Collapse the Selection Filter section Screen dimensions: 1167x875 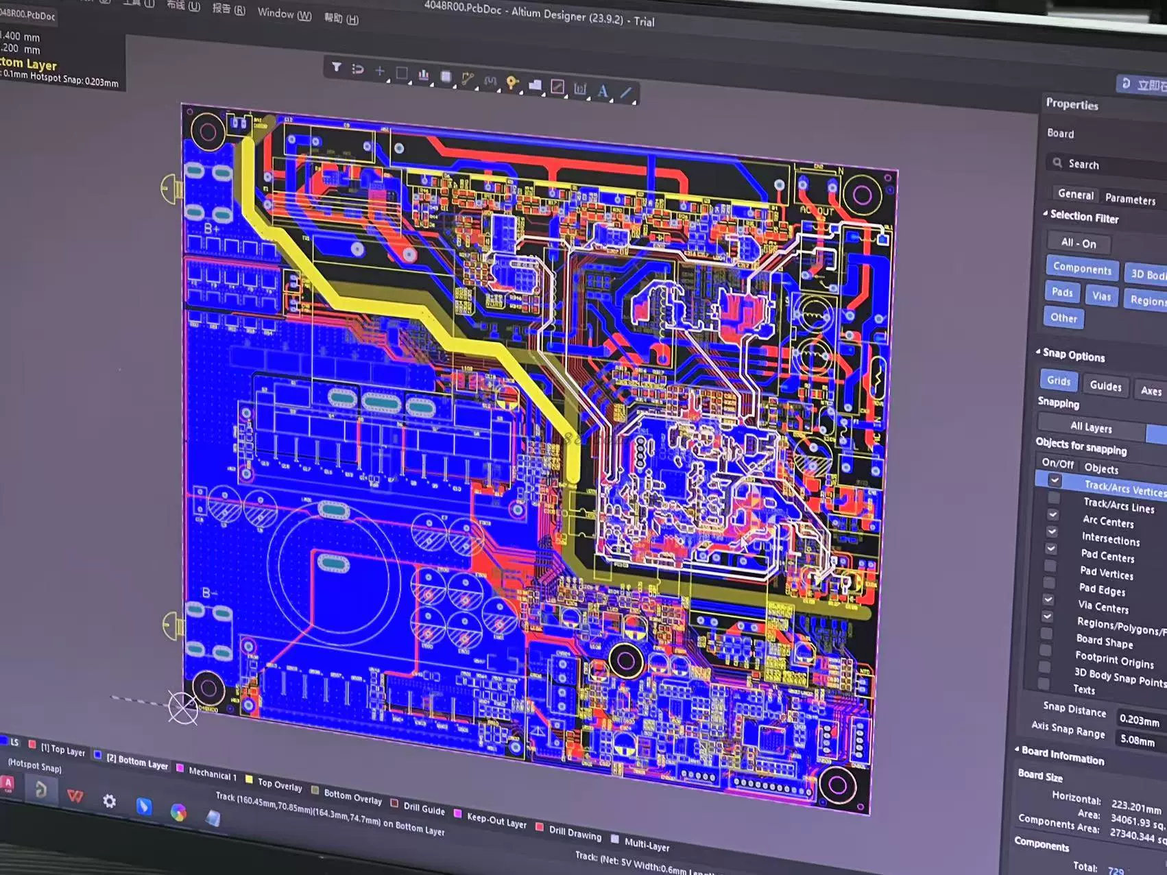point(1046,214)
